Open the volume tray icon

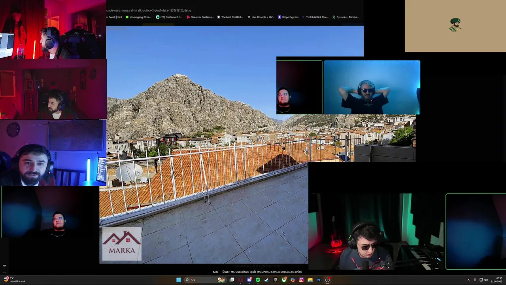click(x=486, y=280)
